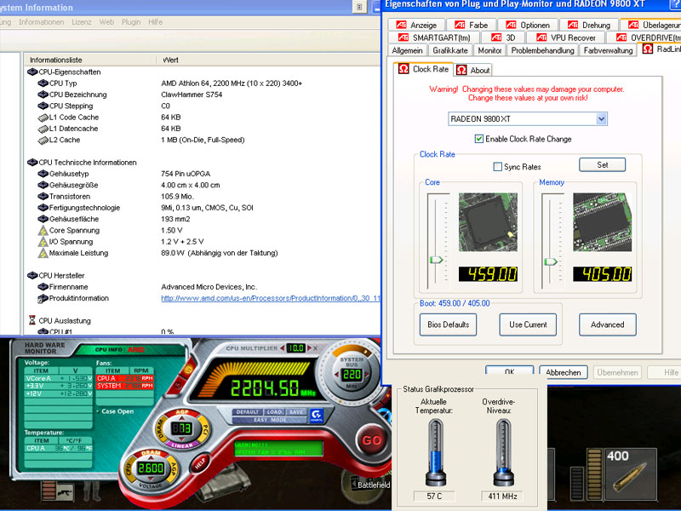This screenshot has height=511, width=681.
Task: Click the Core clock rate slider handle
Action: pyautogui.click(x=436, y=260)
